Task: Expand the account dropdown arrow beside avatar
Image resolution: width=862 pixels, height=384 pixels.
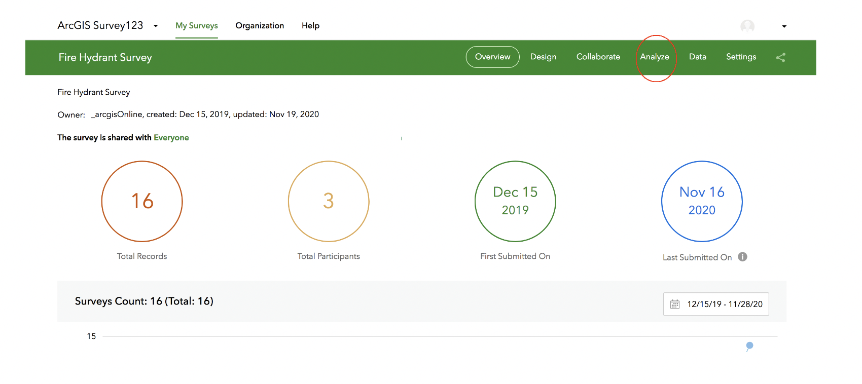Action: (x=784, y=26)
